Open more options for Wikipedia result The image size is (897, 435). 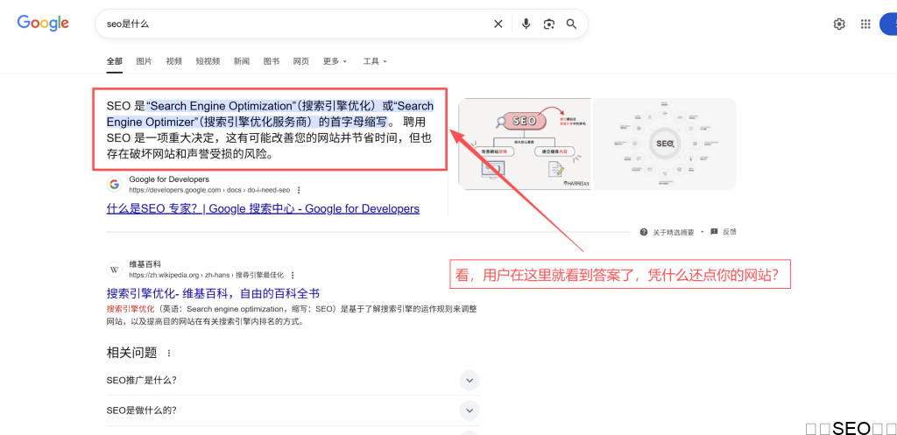point(293,274)
